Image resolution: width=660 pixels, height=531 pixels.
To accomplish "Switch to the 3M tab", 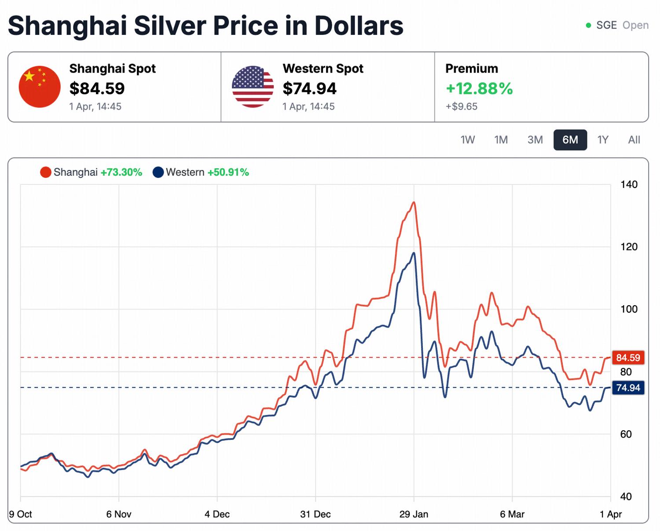I will tap(535, 140).
